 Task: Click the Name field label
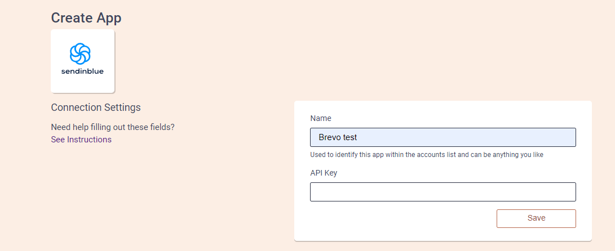click(321, 118)
